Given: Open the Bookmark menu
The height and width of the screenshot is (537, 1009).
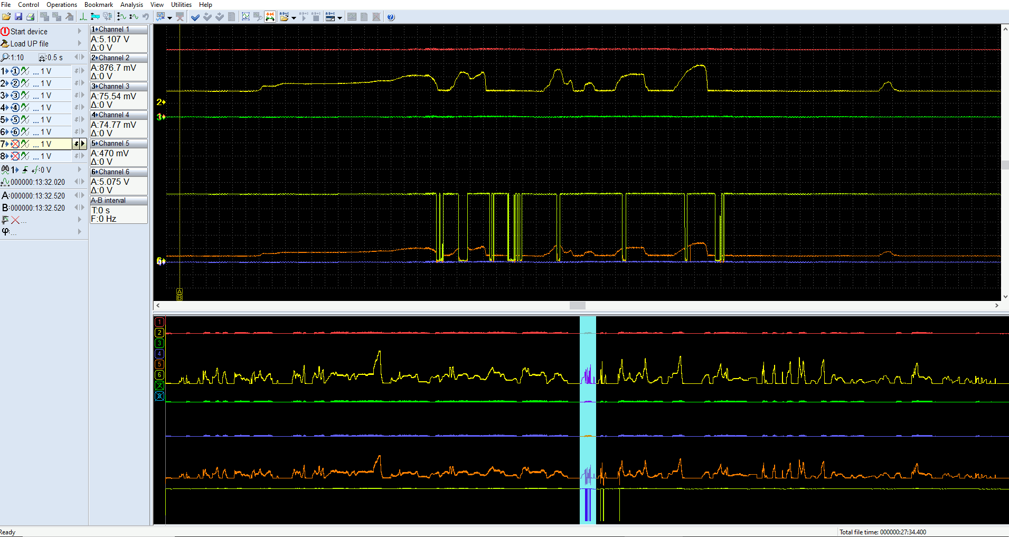Looking at the screenshot, I should click(99, 5).
